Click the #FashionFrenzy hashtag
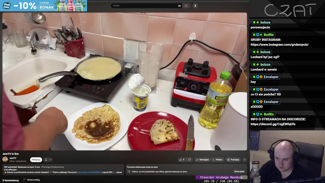This screenshot has width=325, height=183. coord(57,167)
